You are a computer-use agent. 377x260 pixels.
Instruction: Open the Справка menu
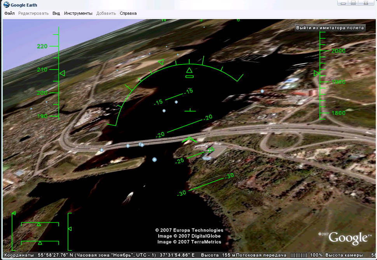(128, 14)
